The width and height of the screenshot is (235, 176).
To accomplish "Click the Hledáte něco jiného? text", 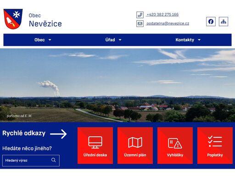I will coord(27,148).
